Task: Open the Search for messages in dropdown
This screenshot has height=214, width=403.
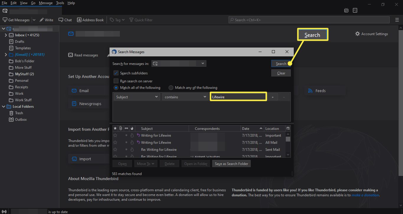Action: (x=179, y=63)
